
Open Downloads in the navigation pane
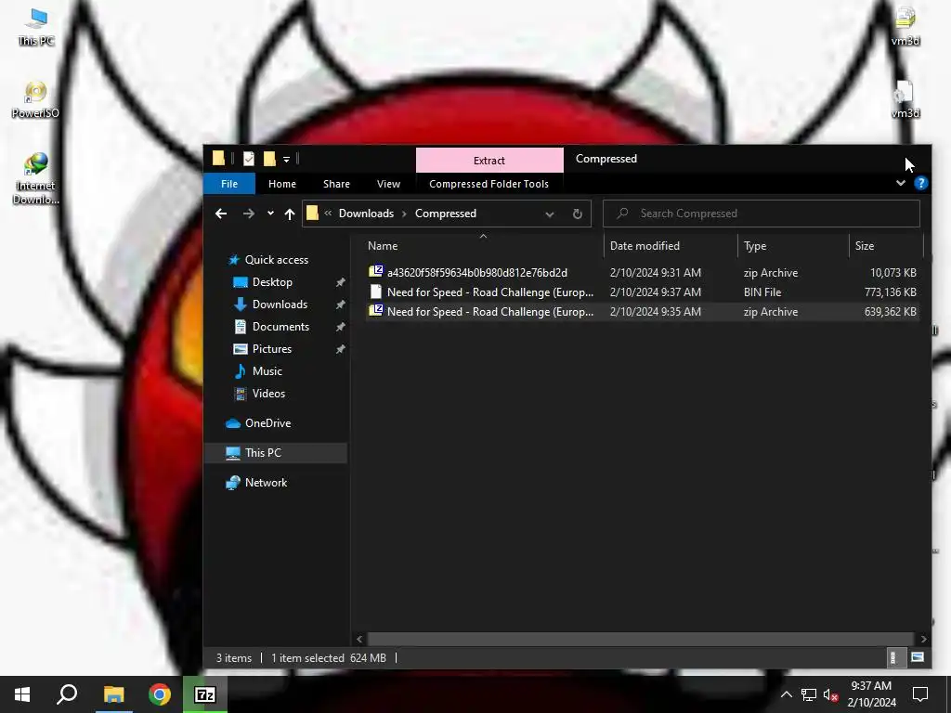click(x=280, y=305)
